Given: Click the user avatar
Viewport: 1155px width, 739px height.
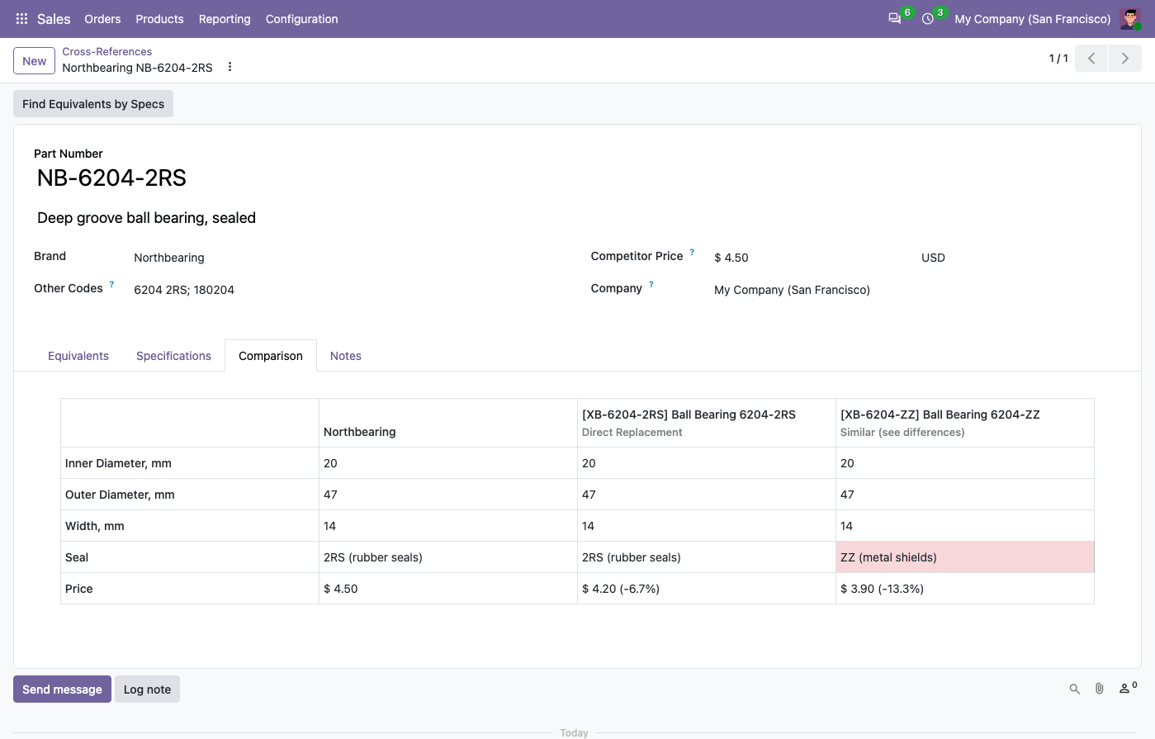Looking at the screenshot, I should click(1130, 19).
